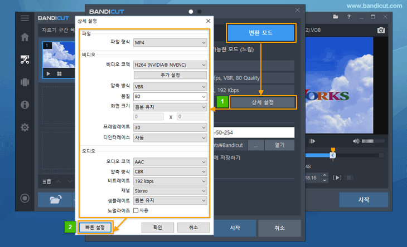The image size is (407, 247).
Task: Click the file name input field
Action: click(254, 132)
